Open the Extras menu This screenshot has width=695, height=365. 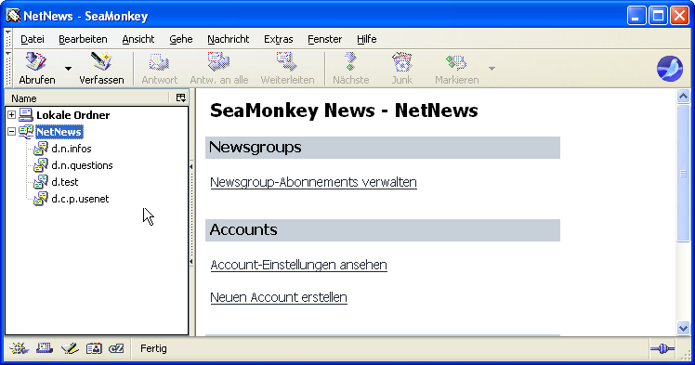(279, 39)
